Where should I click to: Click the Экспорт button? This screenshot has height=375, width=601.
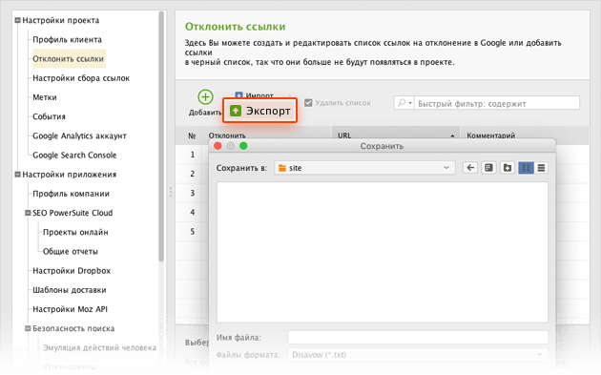(259, 111)
